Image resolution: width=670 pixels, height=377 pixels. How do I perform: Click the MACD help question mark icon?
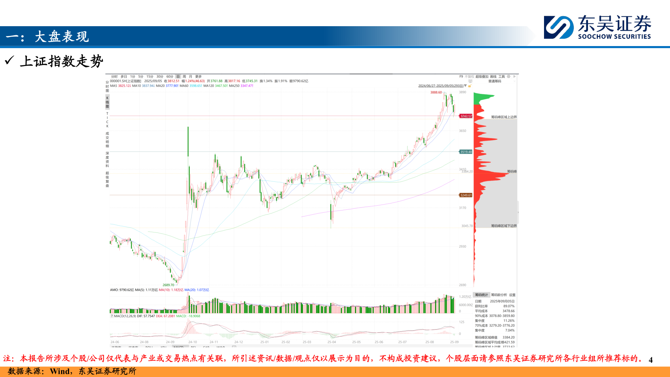click(112, 316)
